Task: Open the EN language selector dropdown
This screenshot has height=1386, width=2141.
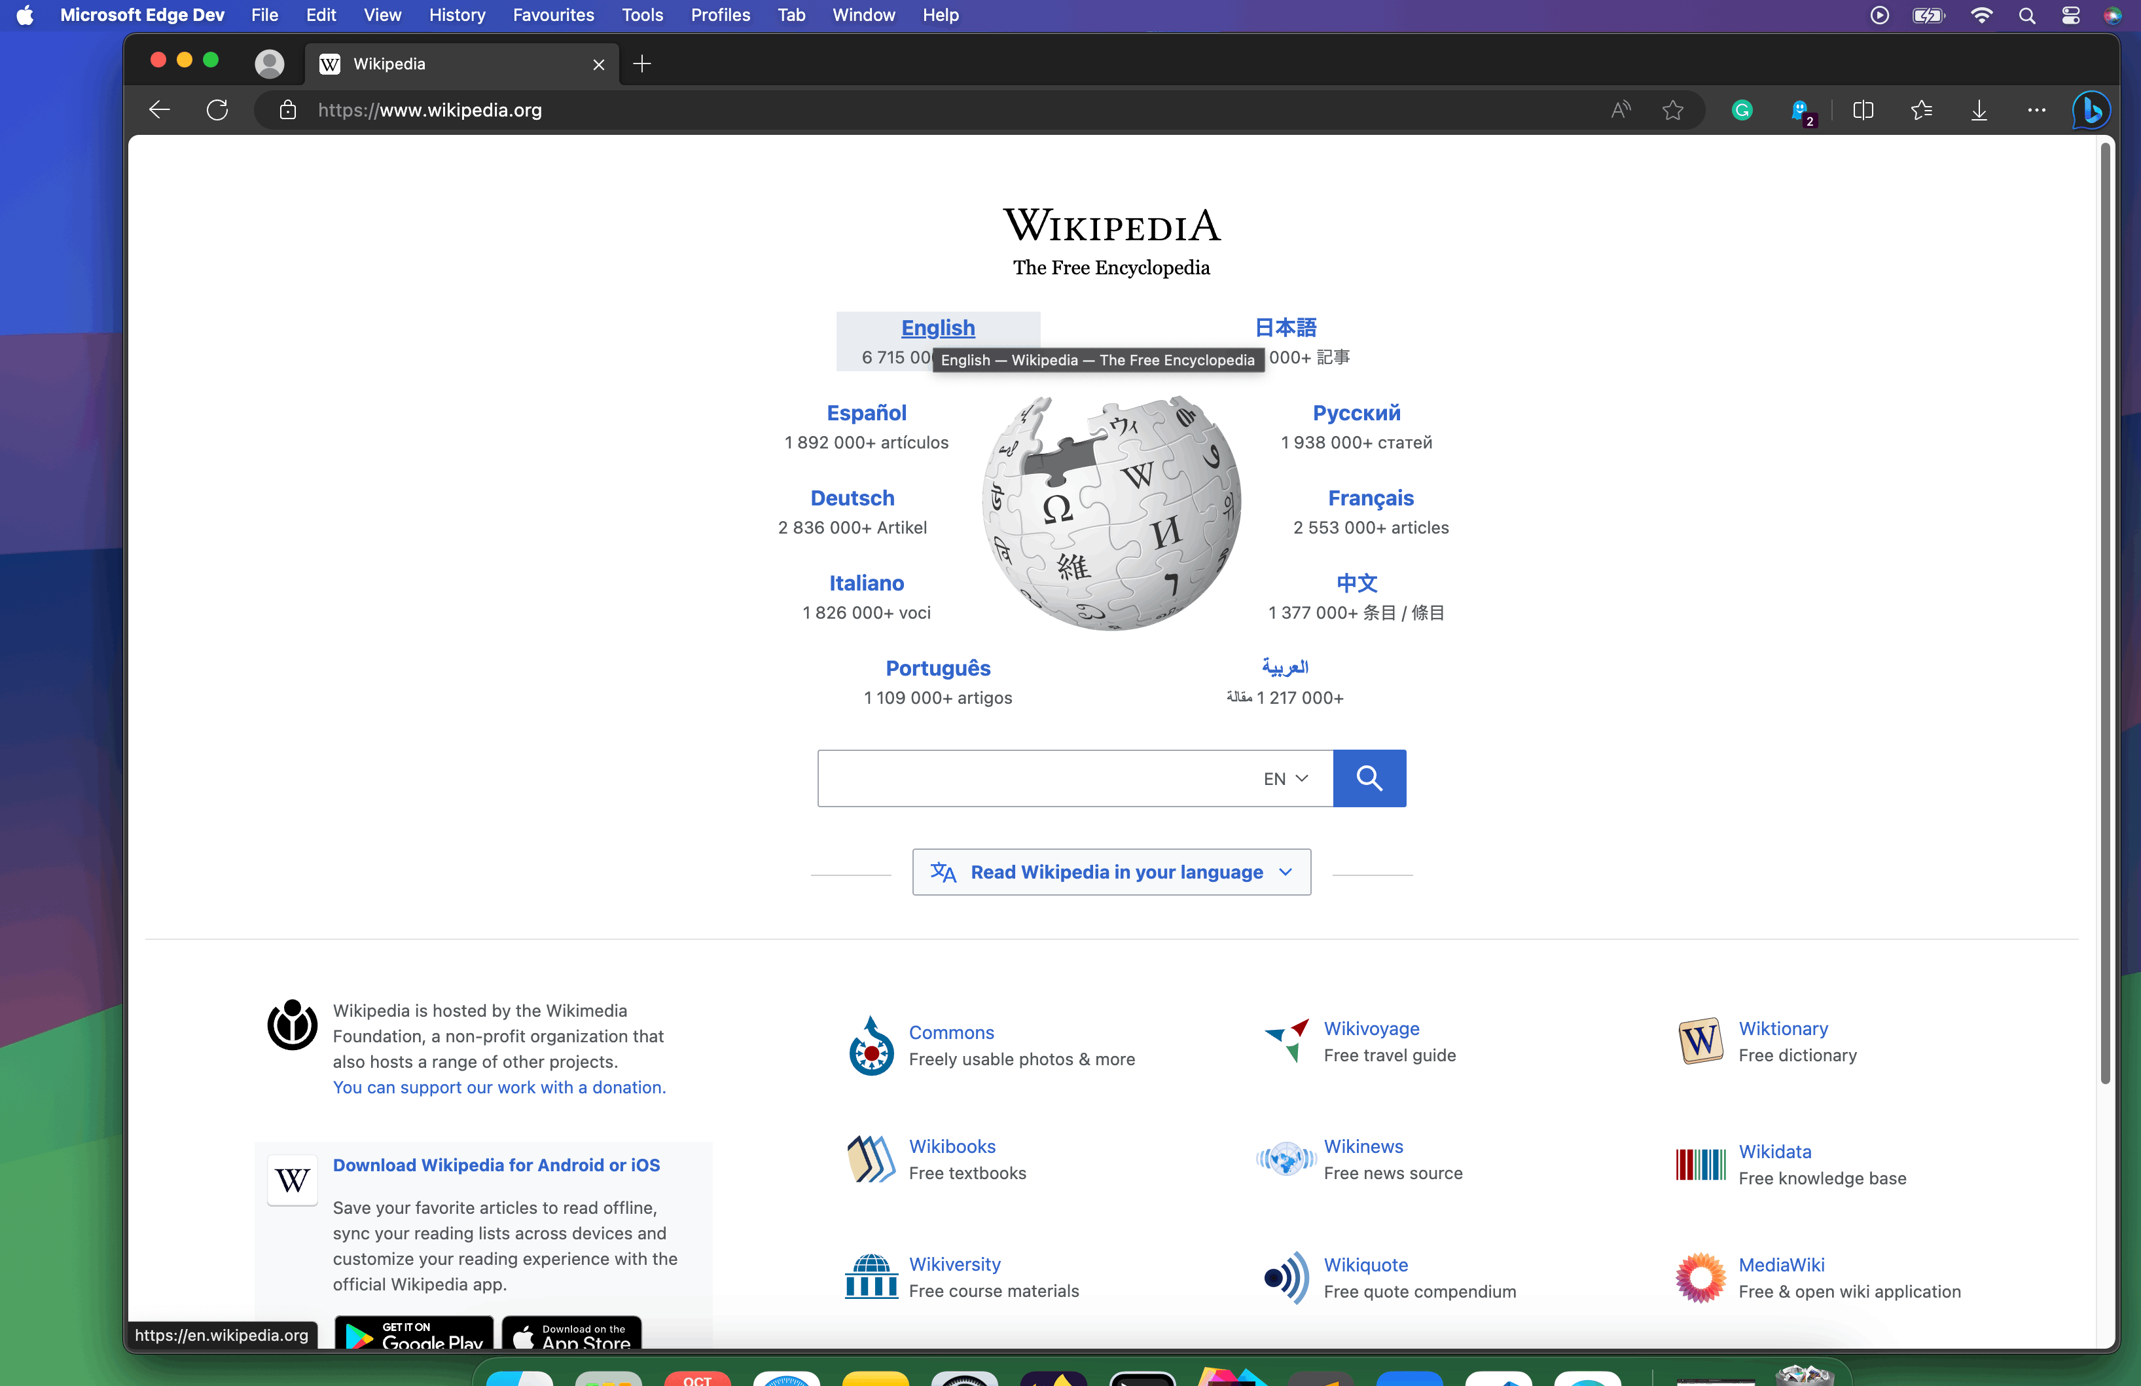Action: pos(1286,778)
